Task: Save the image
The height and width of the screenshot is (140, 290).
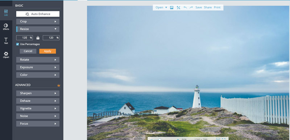Action: pyautogui.click(x=199, y=7)
